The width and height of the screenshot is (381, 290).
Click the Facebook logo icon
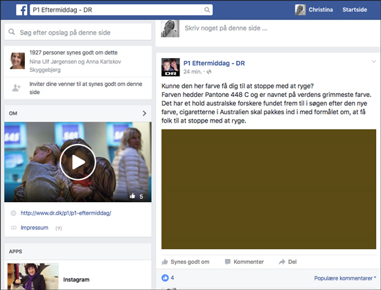click(x=21, y=10)
